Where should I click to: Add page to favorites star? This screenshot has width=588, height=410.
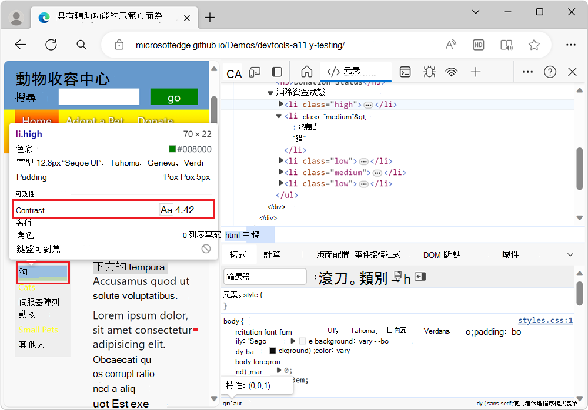pos(534,45)
